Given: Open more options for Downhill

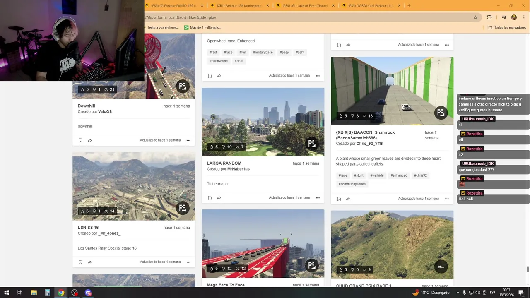Looking at the screenshot, I should coord(188,140).
